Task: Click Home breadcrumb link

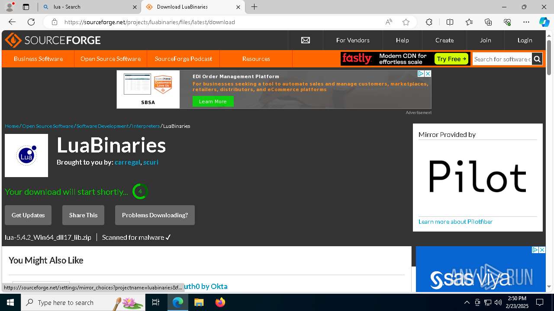Action: click(12, 126)
